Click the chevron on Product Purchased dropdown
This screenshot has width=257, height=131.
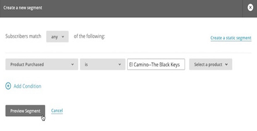(x=72, y=64)
